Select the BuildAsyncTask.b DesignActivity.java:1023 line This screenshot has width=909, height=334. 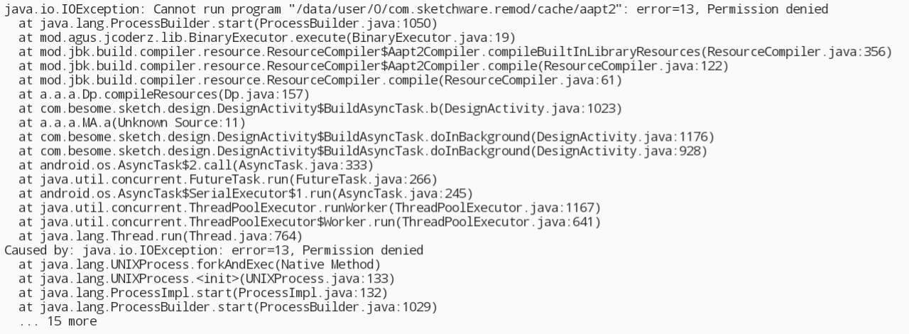point(320,109)
